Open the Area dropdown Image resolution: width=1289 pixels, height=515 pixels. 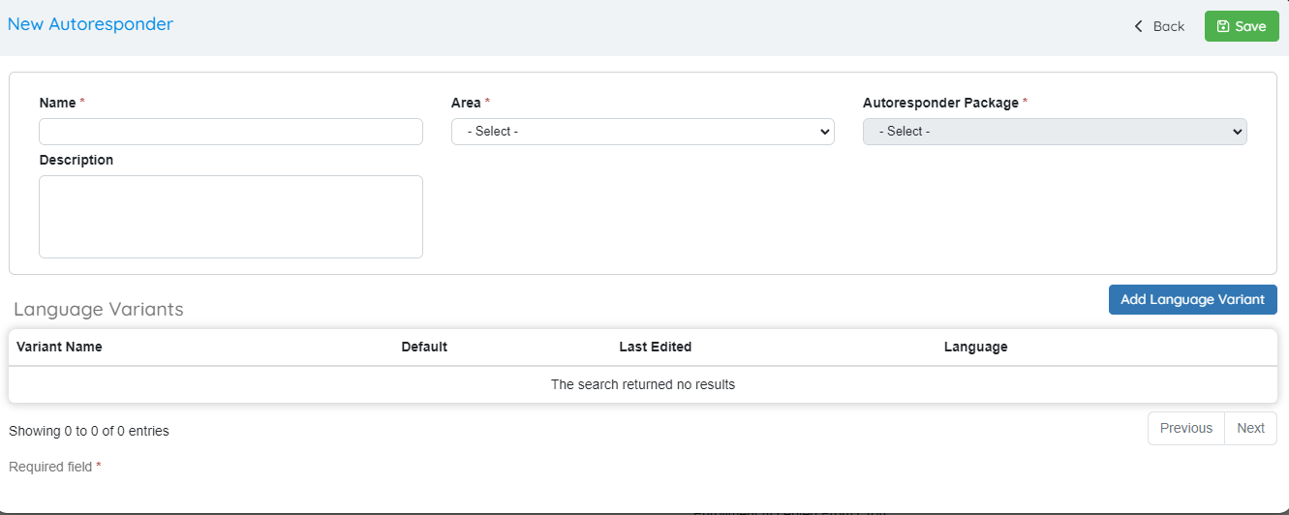[x=643, y=132]
